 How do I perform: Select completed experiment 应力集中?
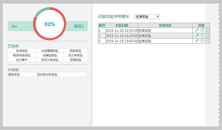[x=22, y=60]
